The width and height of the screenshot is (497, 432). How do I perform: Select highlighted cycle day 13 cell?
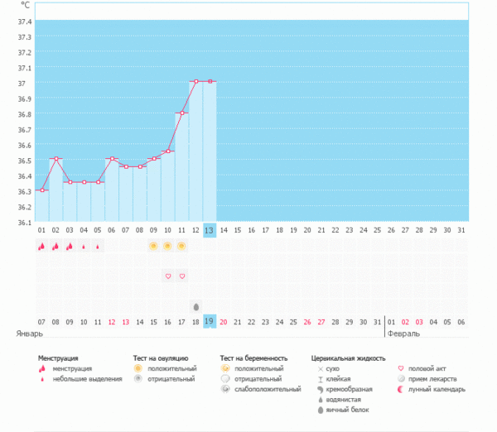(210, 229)
